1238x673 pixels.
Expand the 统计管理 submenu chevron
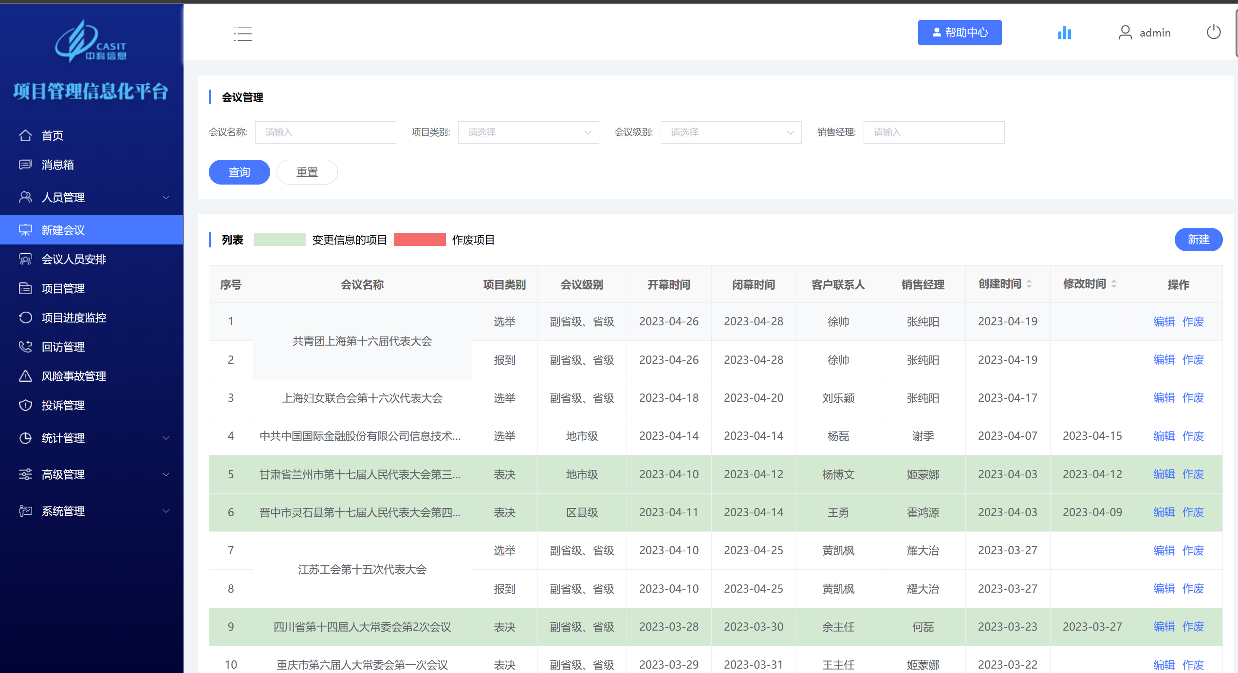point(166,438)
